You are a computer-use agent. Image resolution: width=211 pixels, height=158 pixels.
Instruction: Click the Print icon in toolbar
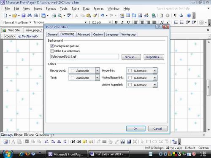[x=54, y=16]
